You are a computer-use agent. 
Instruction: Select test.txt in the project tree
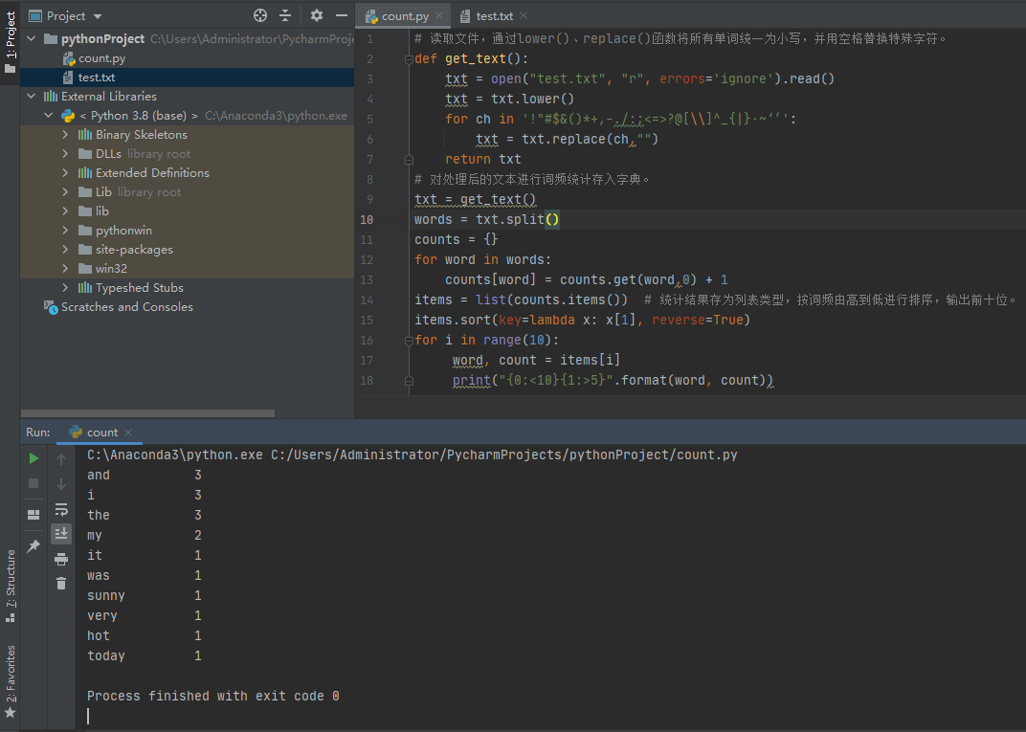pyautogui.click(x=188, y=78)
